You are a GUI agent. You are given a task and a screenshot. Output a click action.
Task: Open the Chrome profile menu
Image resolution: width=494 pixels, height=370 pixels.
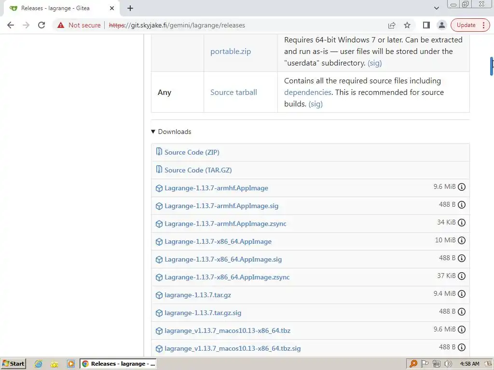point(442,25)
